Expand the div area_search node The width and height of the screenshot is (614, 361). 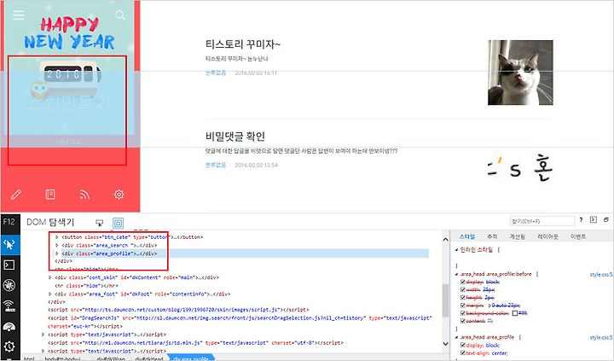57,246
